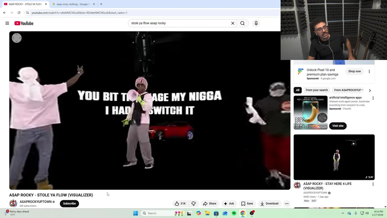Open STAY HERE 4 LIFE video thumbnail

point(334,157)
